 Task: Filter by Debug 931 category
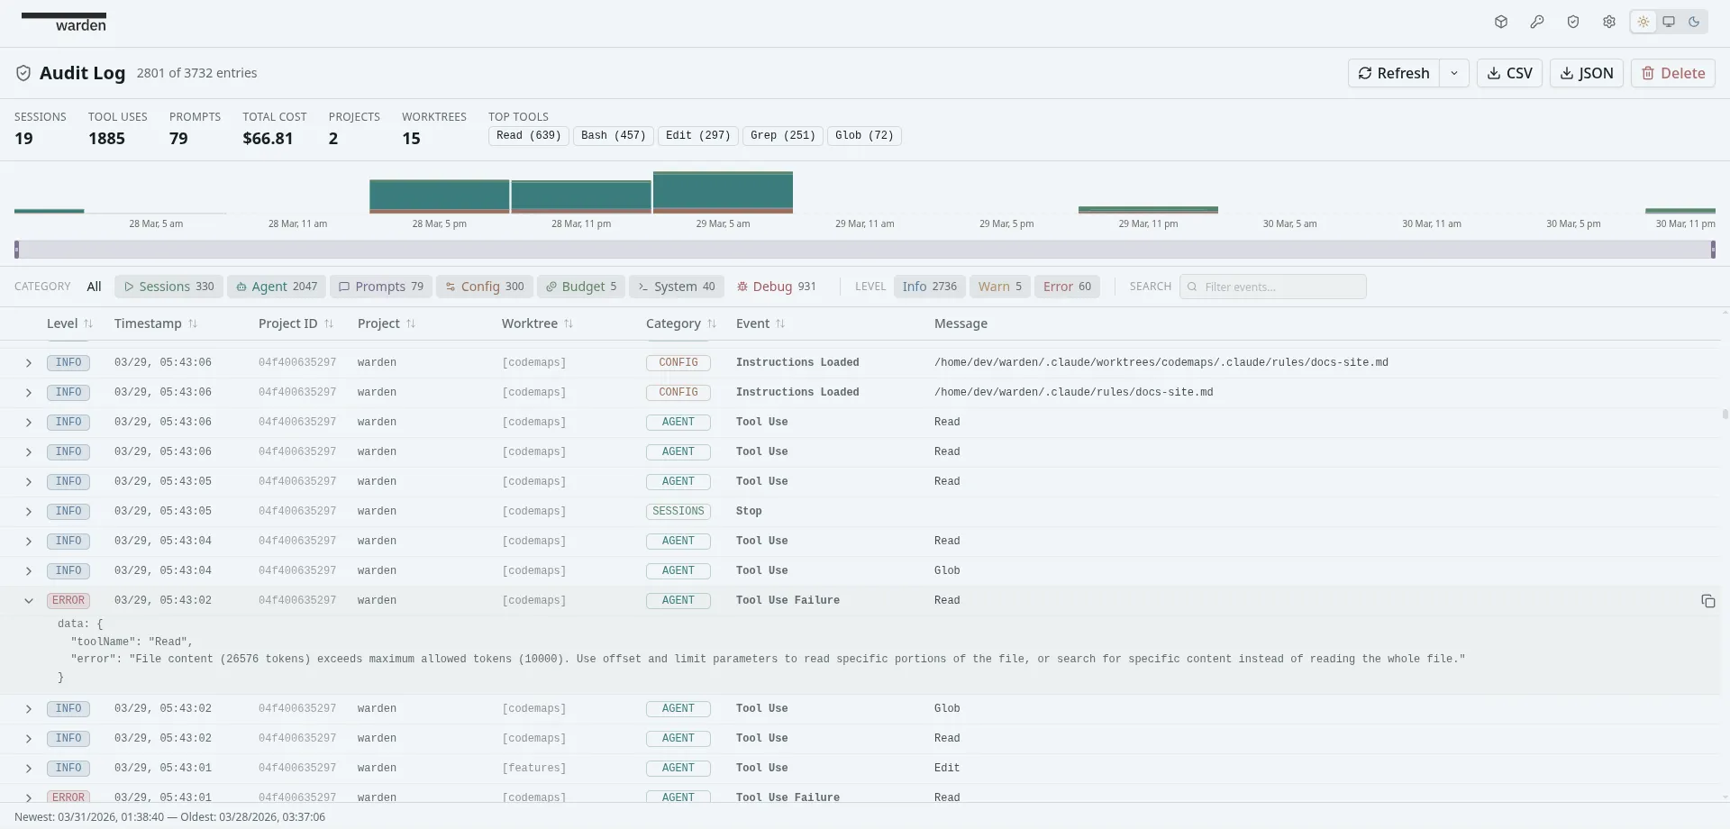tap(776, 287)
